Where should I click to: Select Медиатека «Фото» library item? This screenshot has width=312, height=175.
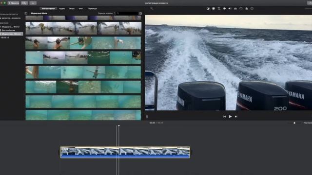(x=11, y=27)
